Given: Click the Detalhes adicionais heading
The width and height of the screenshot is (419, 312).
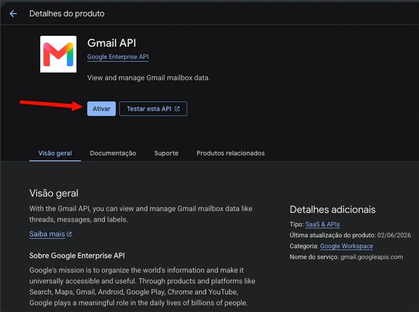Looking at the screenshot, I should [333, 210].
